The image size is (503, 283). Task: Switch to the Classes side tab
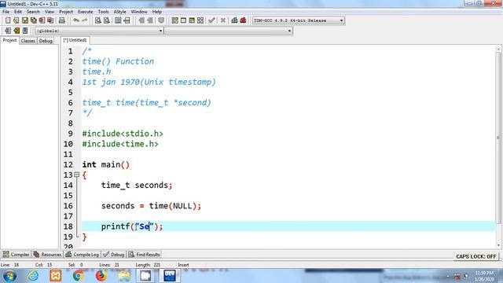(28, 41)
